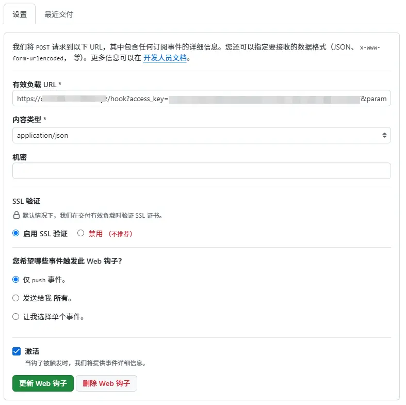Select 启用 SSL 验证 radio button
Viewport: 406px width, 405px height.
pos(16,233)
